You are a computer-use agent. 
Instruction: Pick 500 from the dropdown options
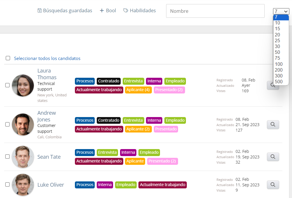click(279, 82)
